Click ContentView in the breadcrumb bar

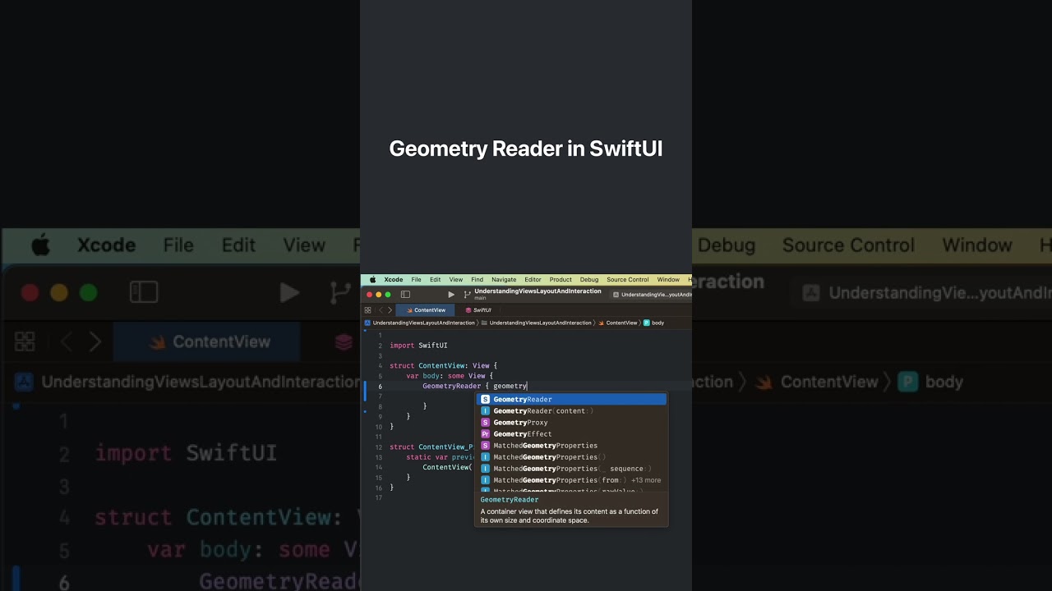pyautogui.click(x=617, y=323)
